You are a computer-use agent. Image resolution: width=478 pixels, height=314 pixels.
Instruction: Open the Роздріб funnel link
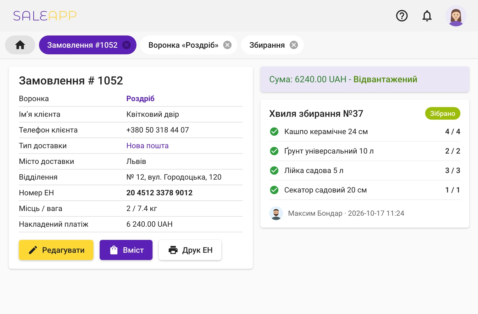(x=140, y=99)
